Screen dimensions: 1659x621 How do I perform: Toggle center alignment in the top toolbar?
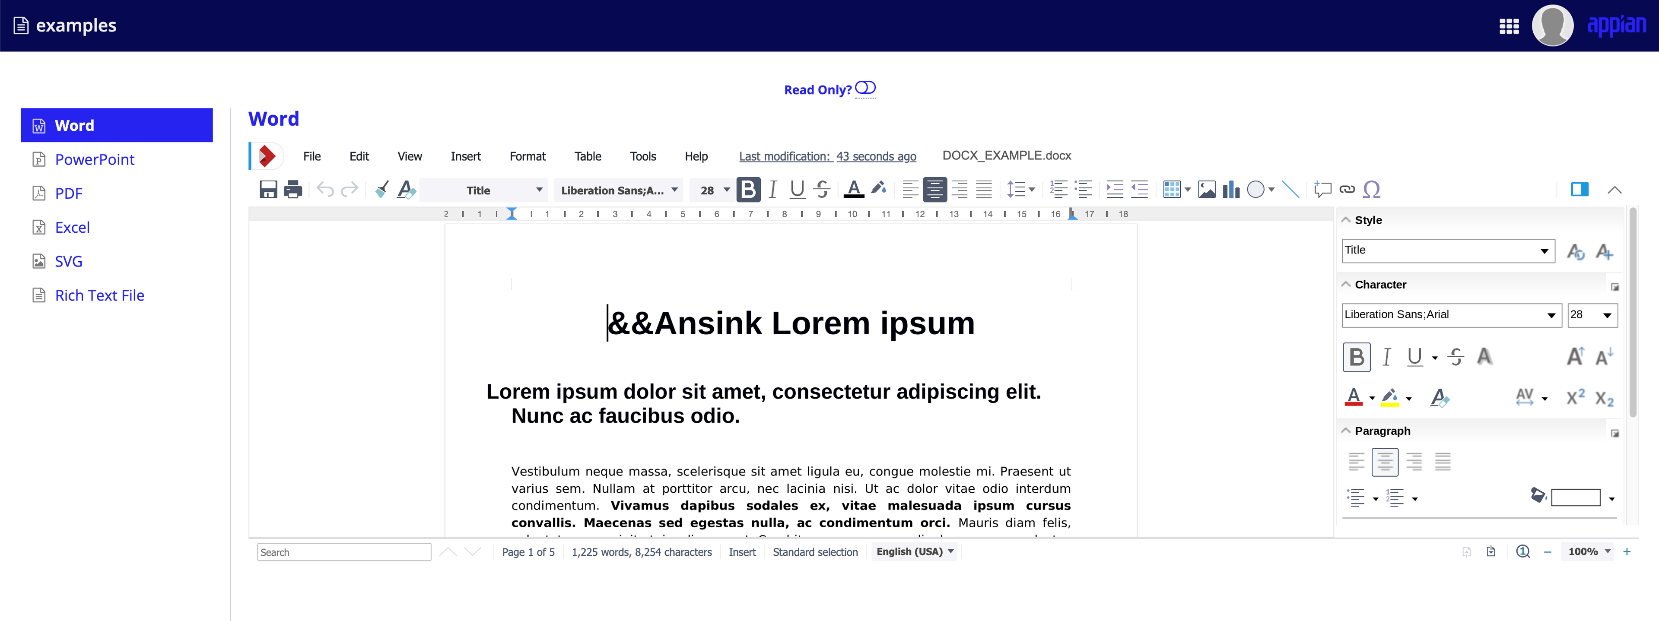(x=934, y=190)
